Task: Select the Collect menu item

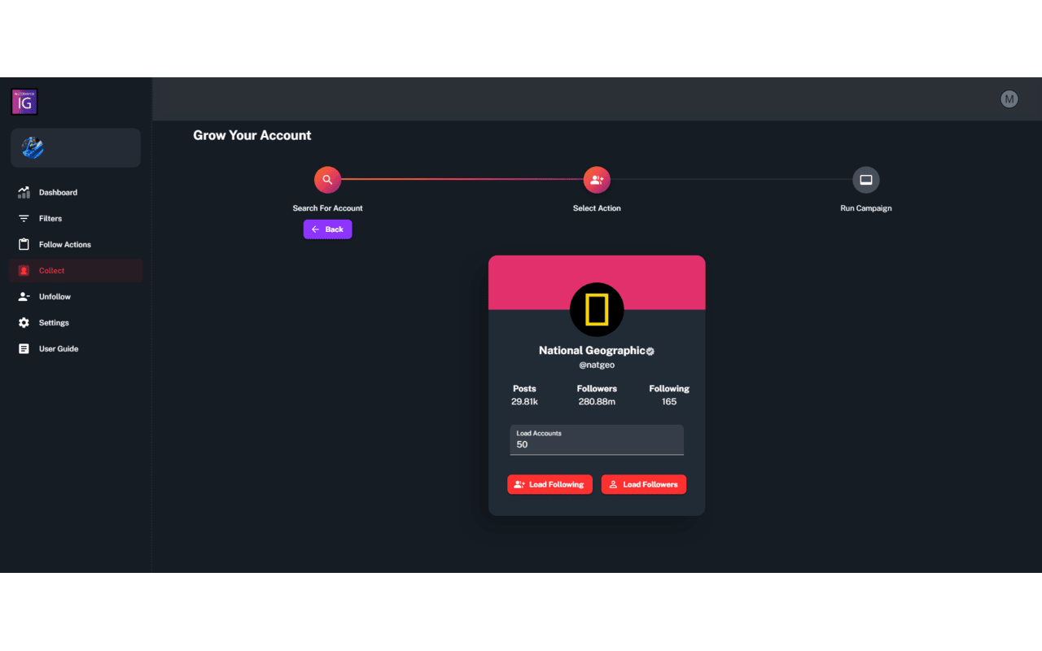Action: (76, 271)
